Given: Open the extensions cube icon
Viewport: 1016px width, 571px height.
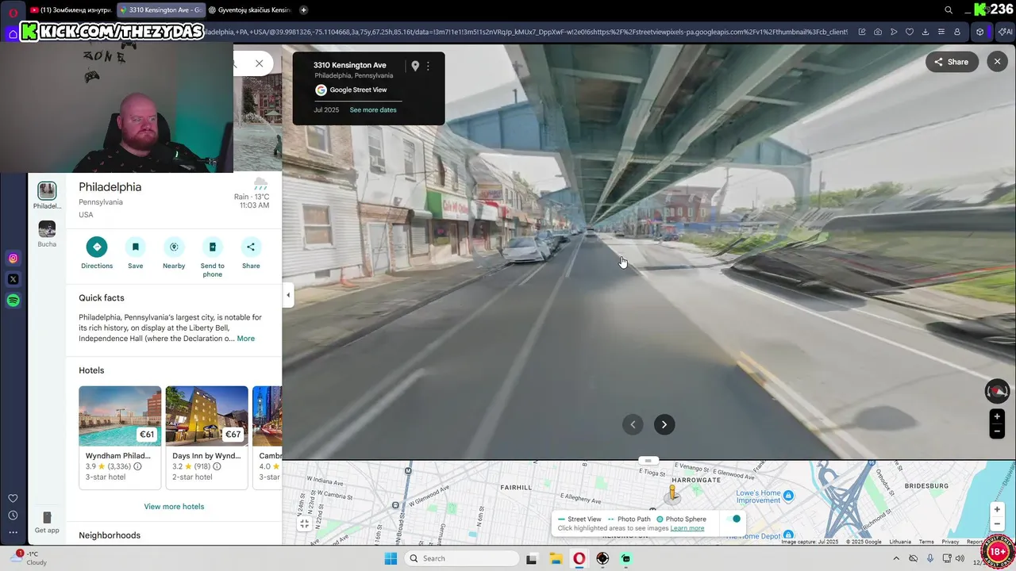Looking at the screenshot, I should coord(980,32).
